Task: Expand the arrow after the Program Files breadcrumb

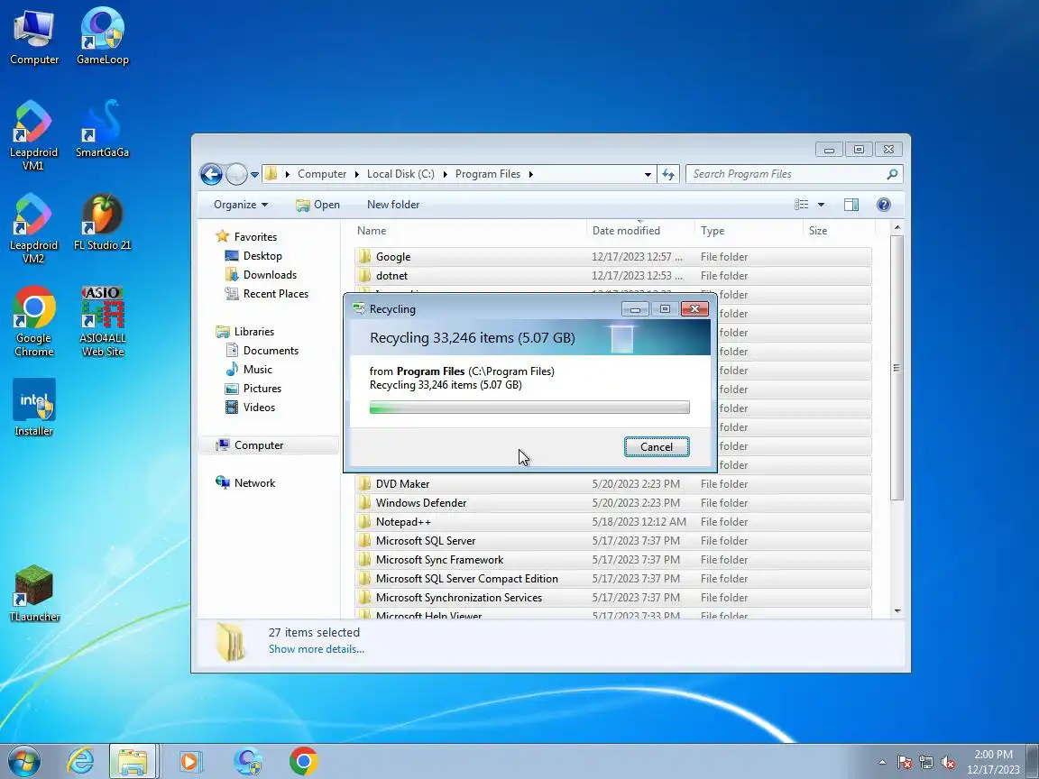Action: [530, 174]
